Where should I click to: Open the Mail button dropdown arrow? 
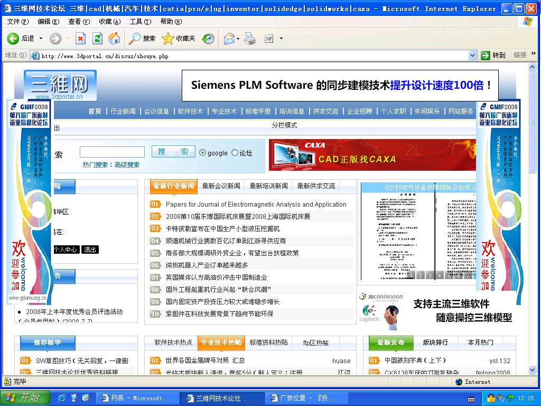[238, 38]
